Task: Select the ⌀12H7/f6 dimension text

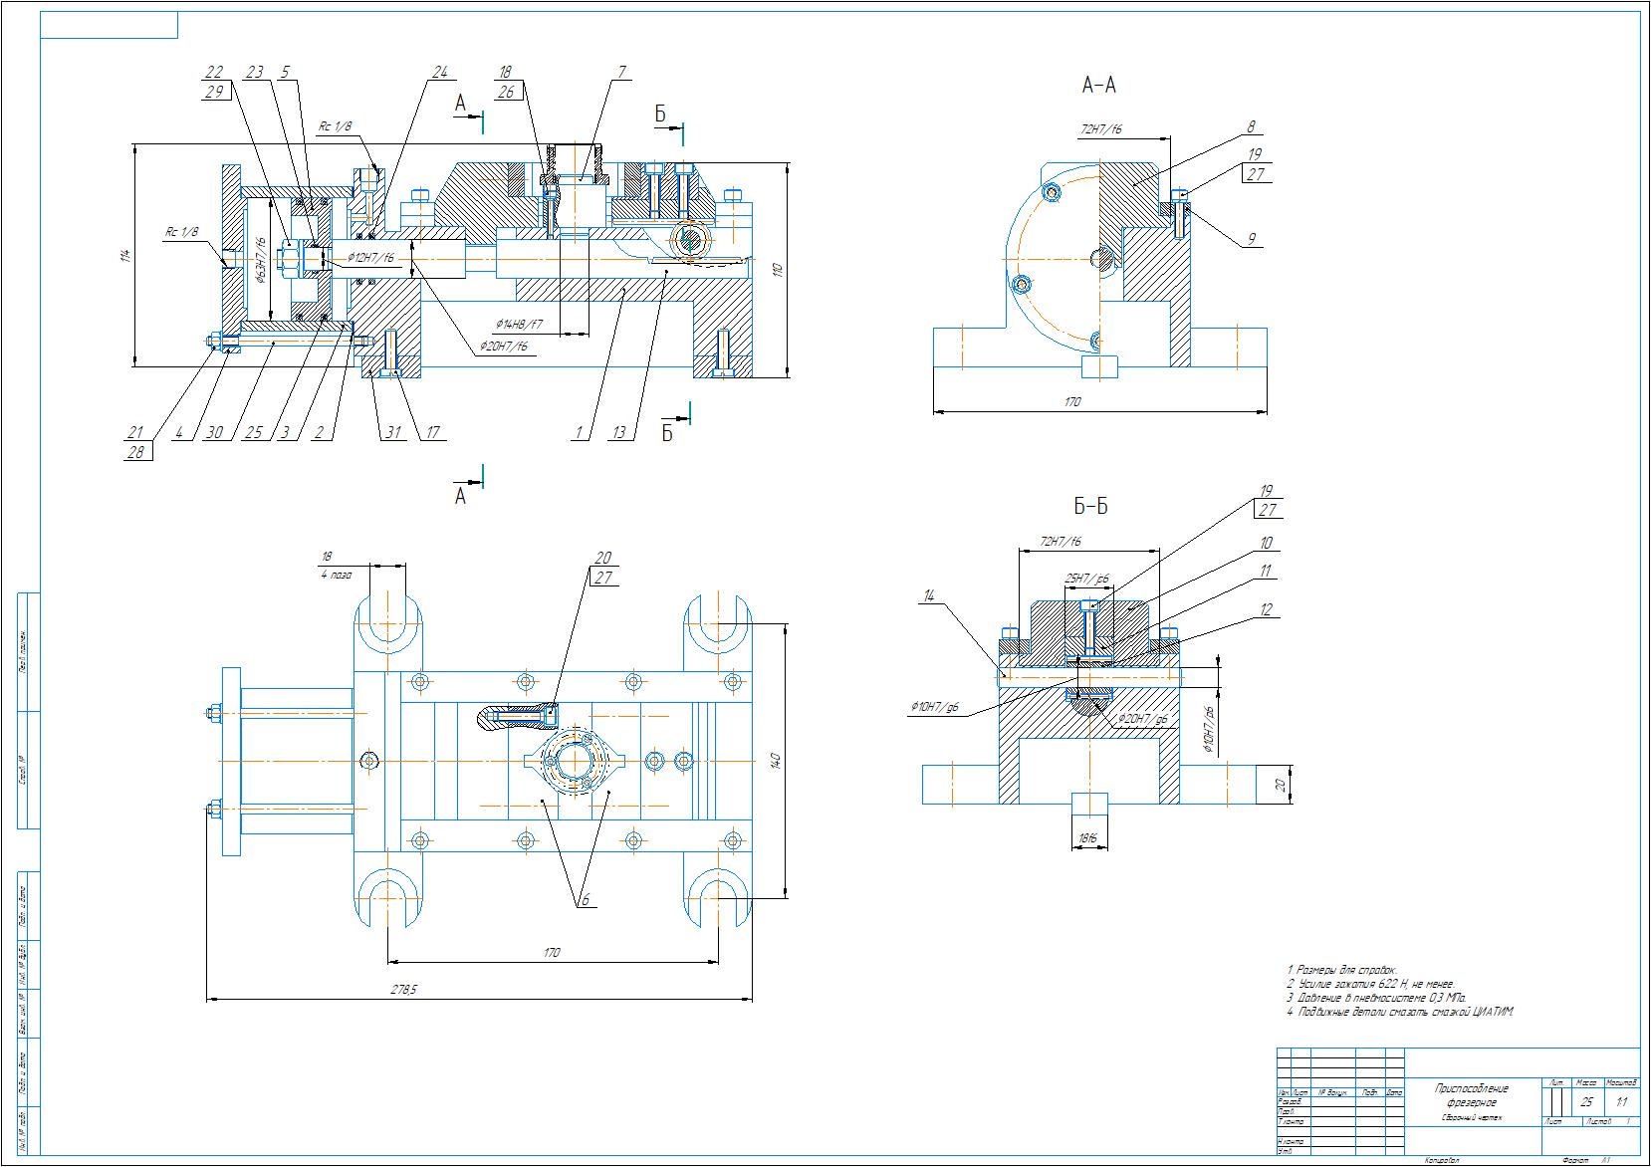Action: 371,258
